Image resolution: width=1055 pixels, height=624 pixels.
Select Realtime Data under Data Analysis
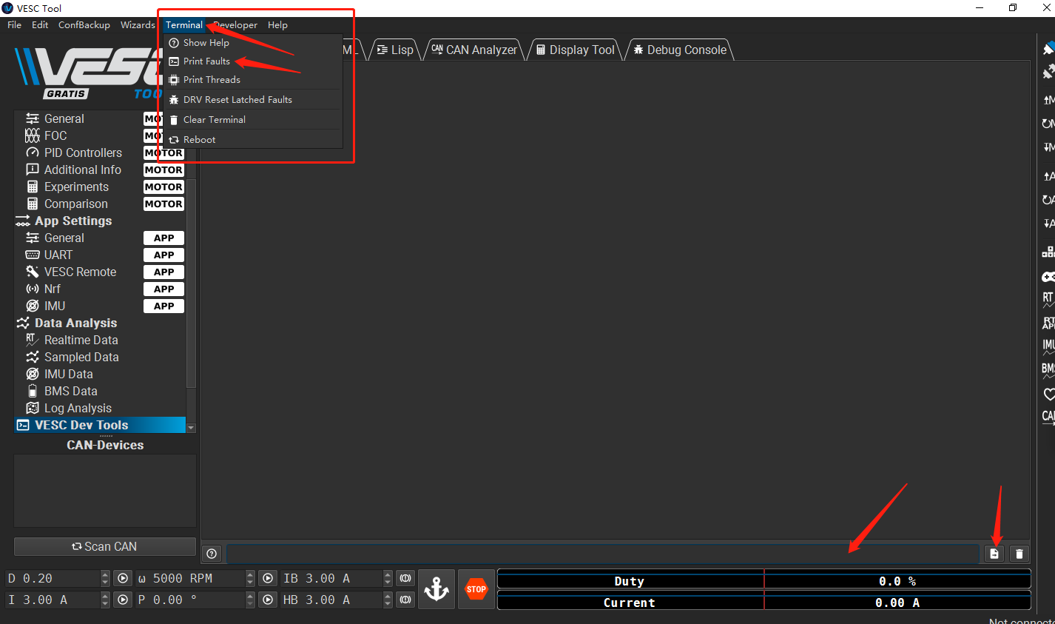click(81, 340)
